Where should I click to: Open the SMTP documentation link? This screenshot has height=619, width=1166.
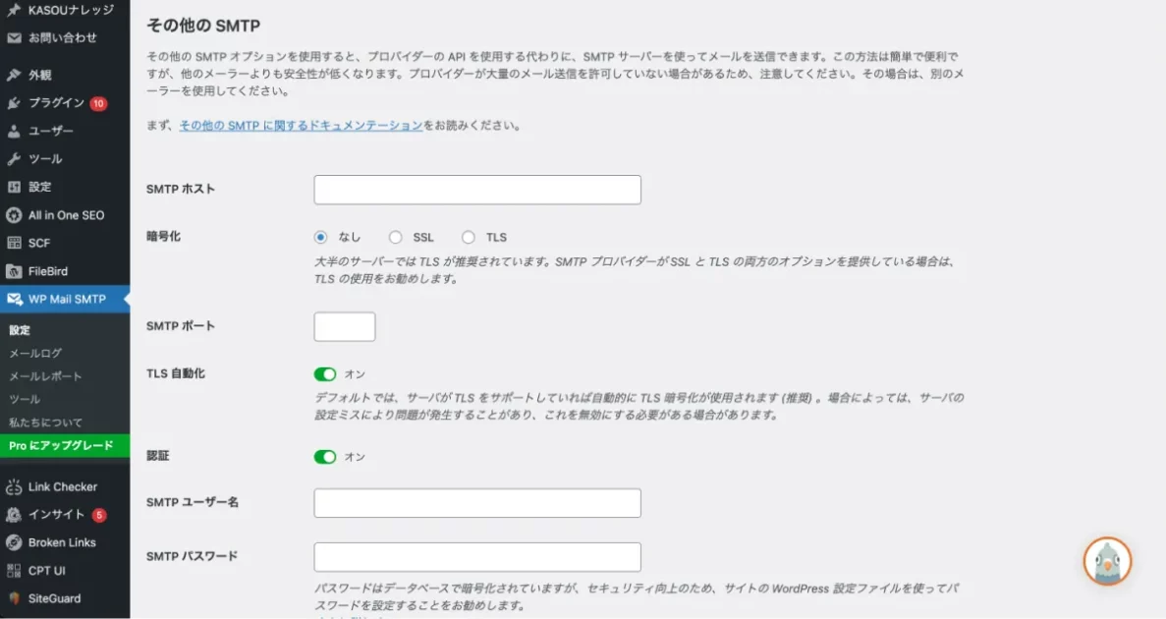[301, 126]
